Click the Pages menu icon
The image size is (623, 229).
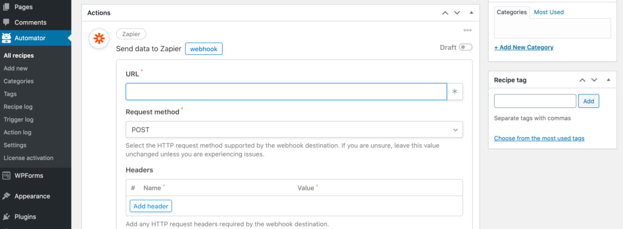(x=6, y=7)
